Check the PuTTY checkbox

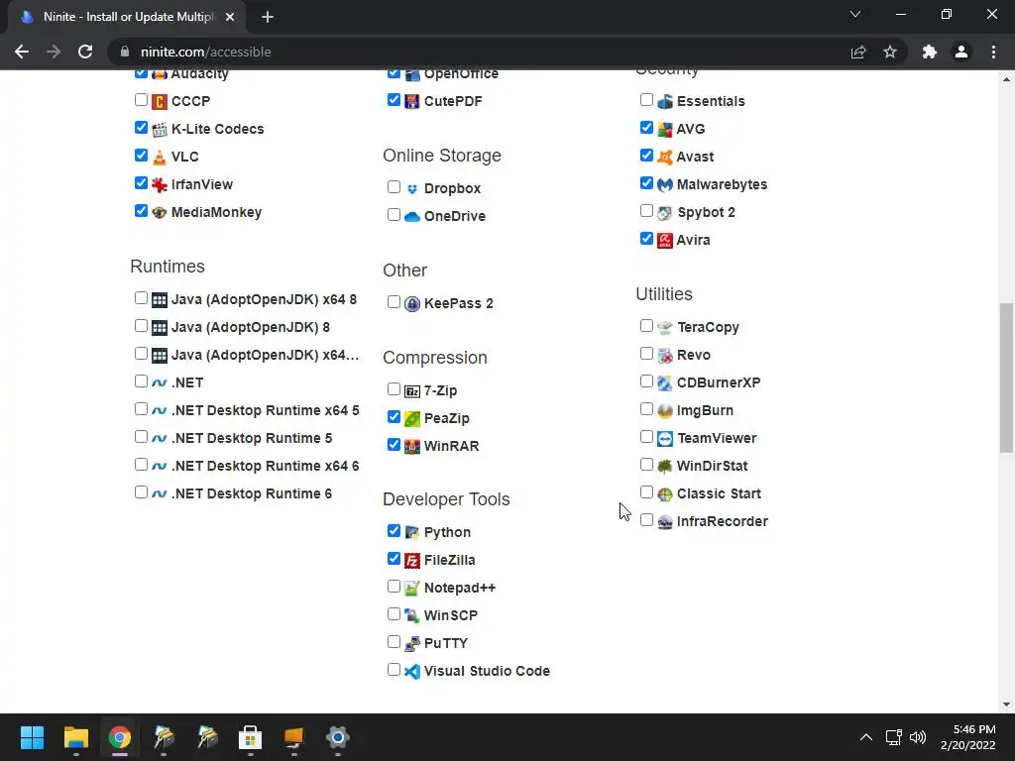(394, 642)
